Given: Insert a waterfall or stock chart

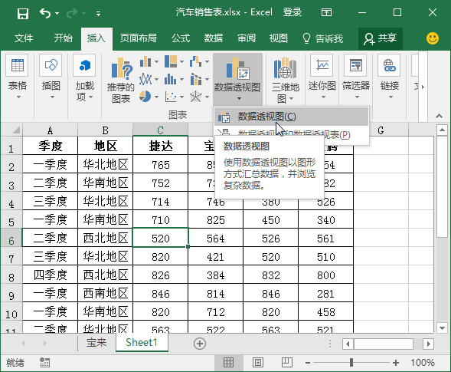Looking at the screenshot, I should tap(195, 61).
